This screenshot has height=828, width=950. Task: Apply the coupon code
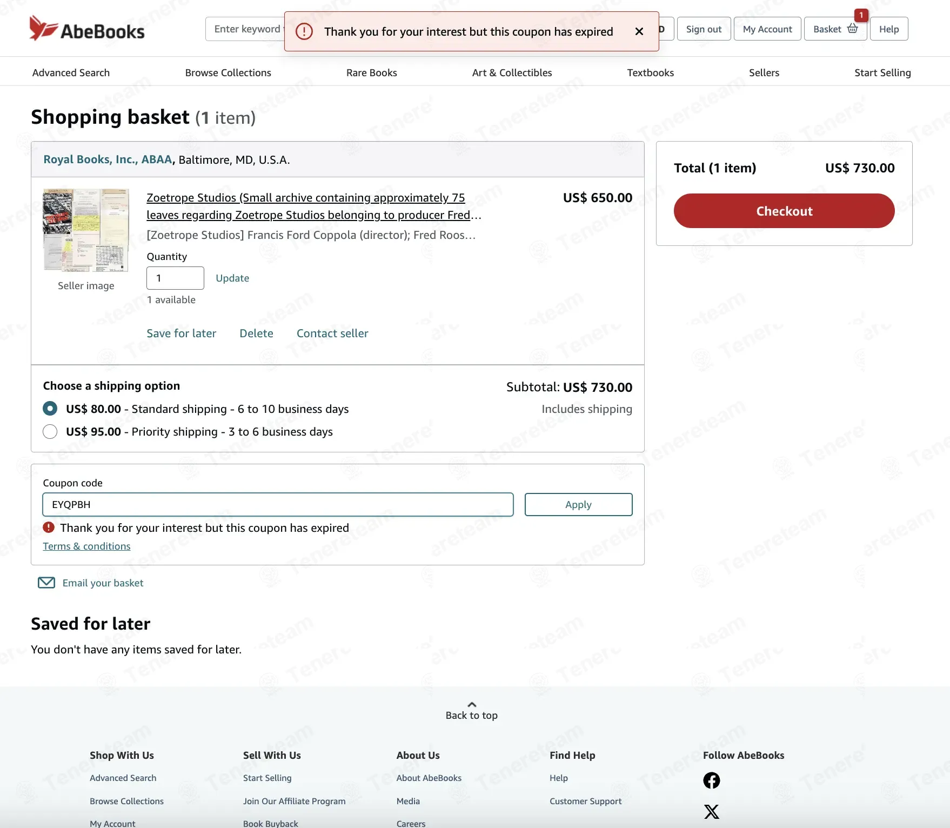[x=578, y=504]
